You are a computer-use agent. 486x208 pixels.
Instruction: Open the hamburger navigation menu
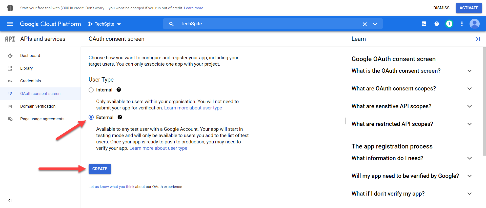pos(10,24)
